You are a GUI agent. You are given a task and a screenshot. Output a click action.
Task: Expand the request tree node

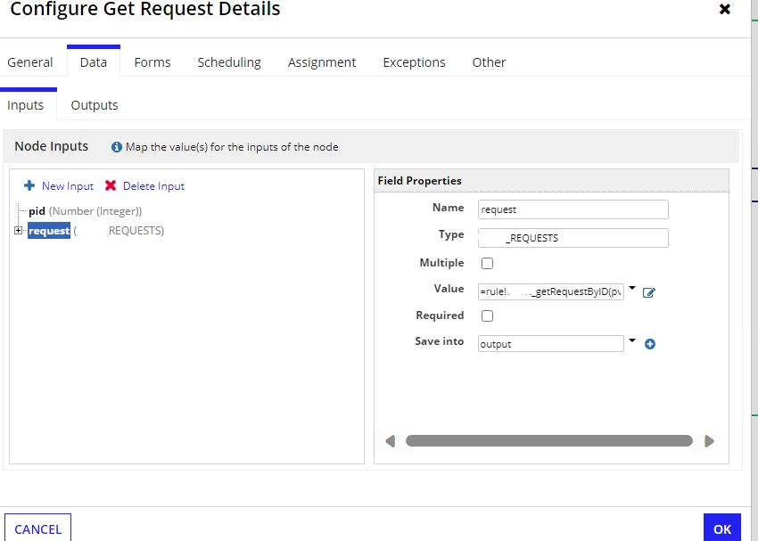19,231
